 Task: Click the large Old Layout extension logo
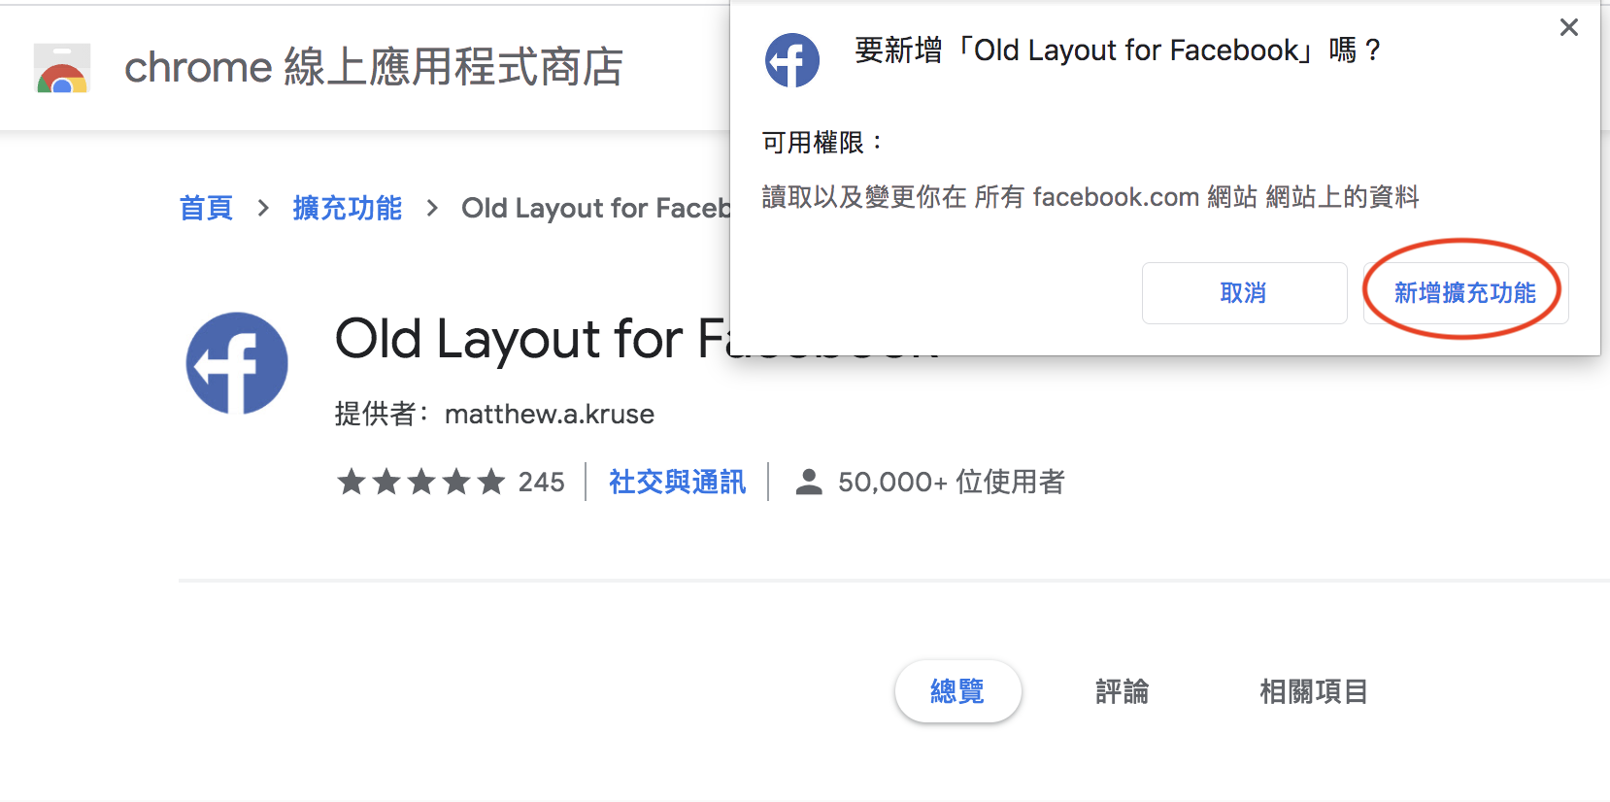pos(237,363)
